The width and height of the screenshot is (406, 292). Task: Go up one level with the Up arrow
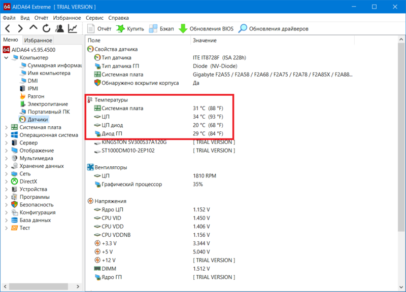33,28
